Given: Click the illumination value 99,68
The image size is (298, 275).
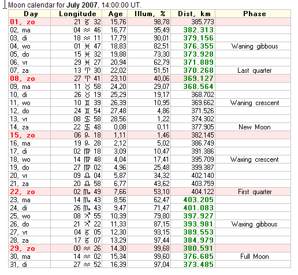Looking at the screenshot, I should click(162, 248).
